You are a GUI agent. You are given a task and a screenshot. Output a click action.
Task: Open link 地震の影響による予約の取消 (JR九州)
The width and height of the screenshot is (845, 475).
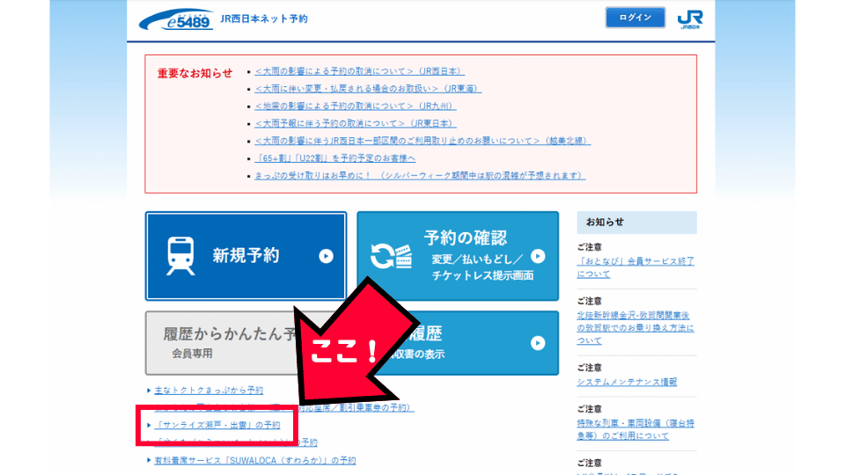tap(355, 106)
